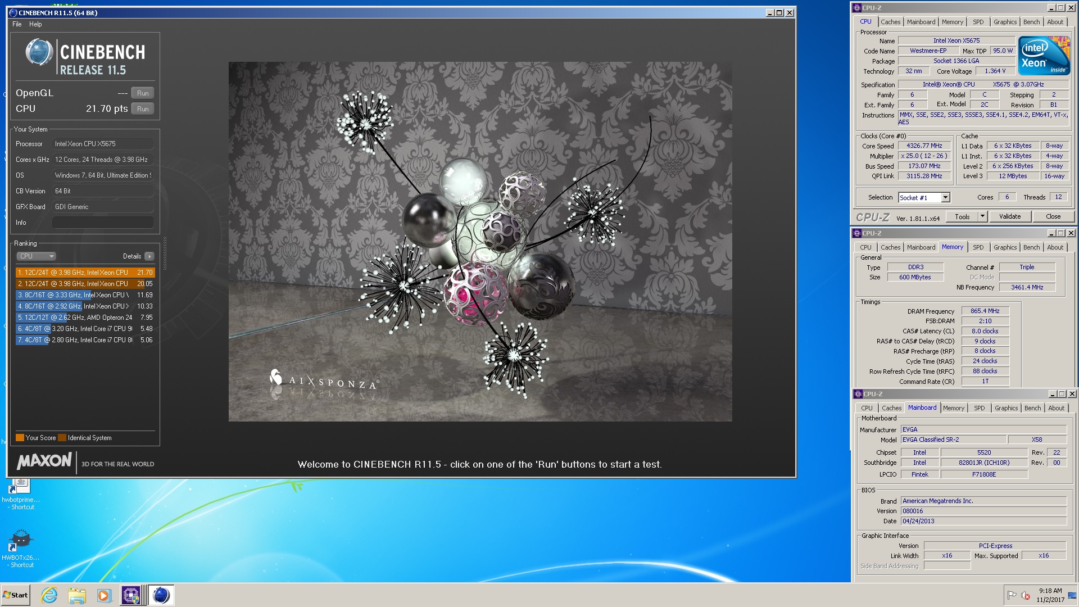Open the Help menu in Cinebench
1079x607 pixels.
(35, 24)
